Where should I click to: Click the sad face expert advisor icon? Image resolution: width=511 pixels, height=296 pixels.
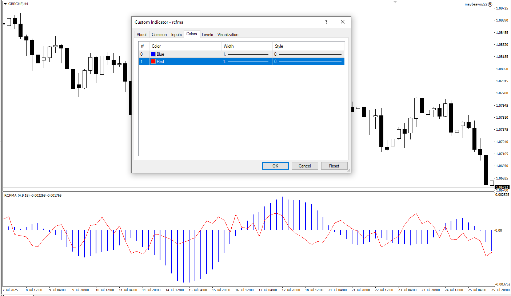pos(490,4)
